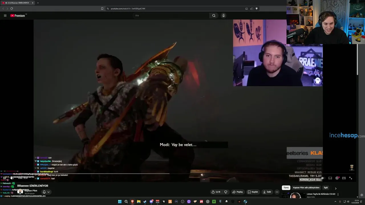This screenshot has width=365, height=205.
Task: Dislike the video
Action: pyautogui.click(x=226, y=192)
